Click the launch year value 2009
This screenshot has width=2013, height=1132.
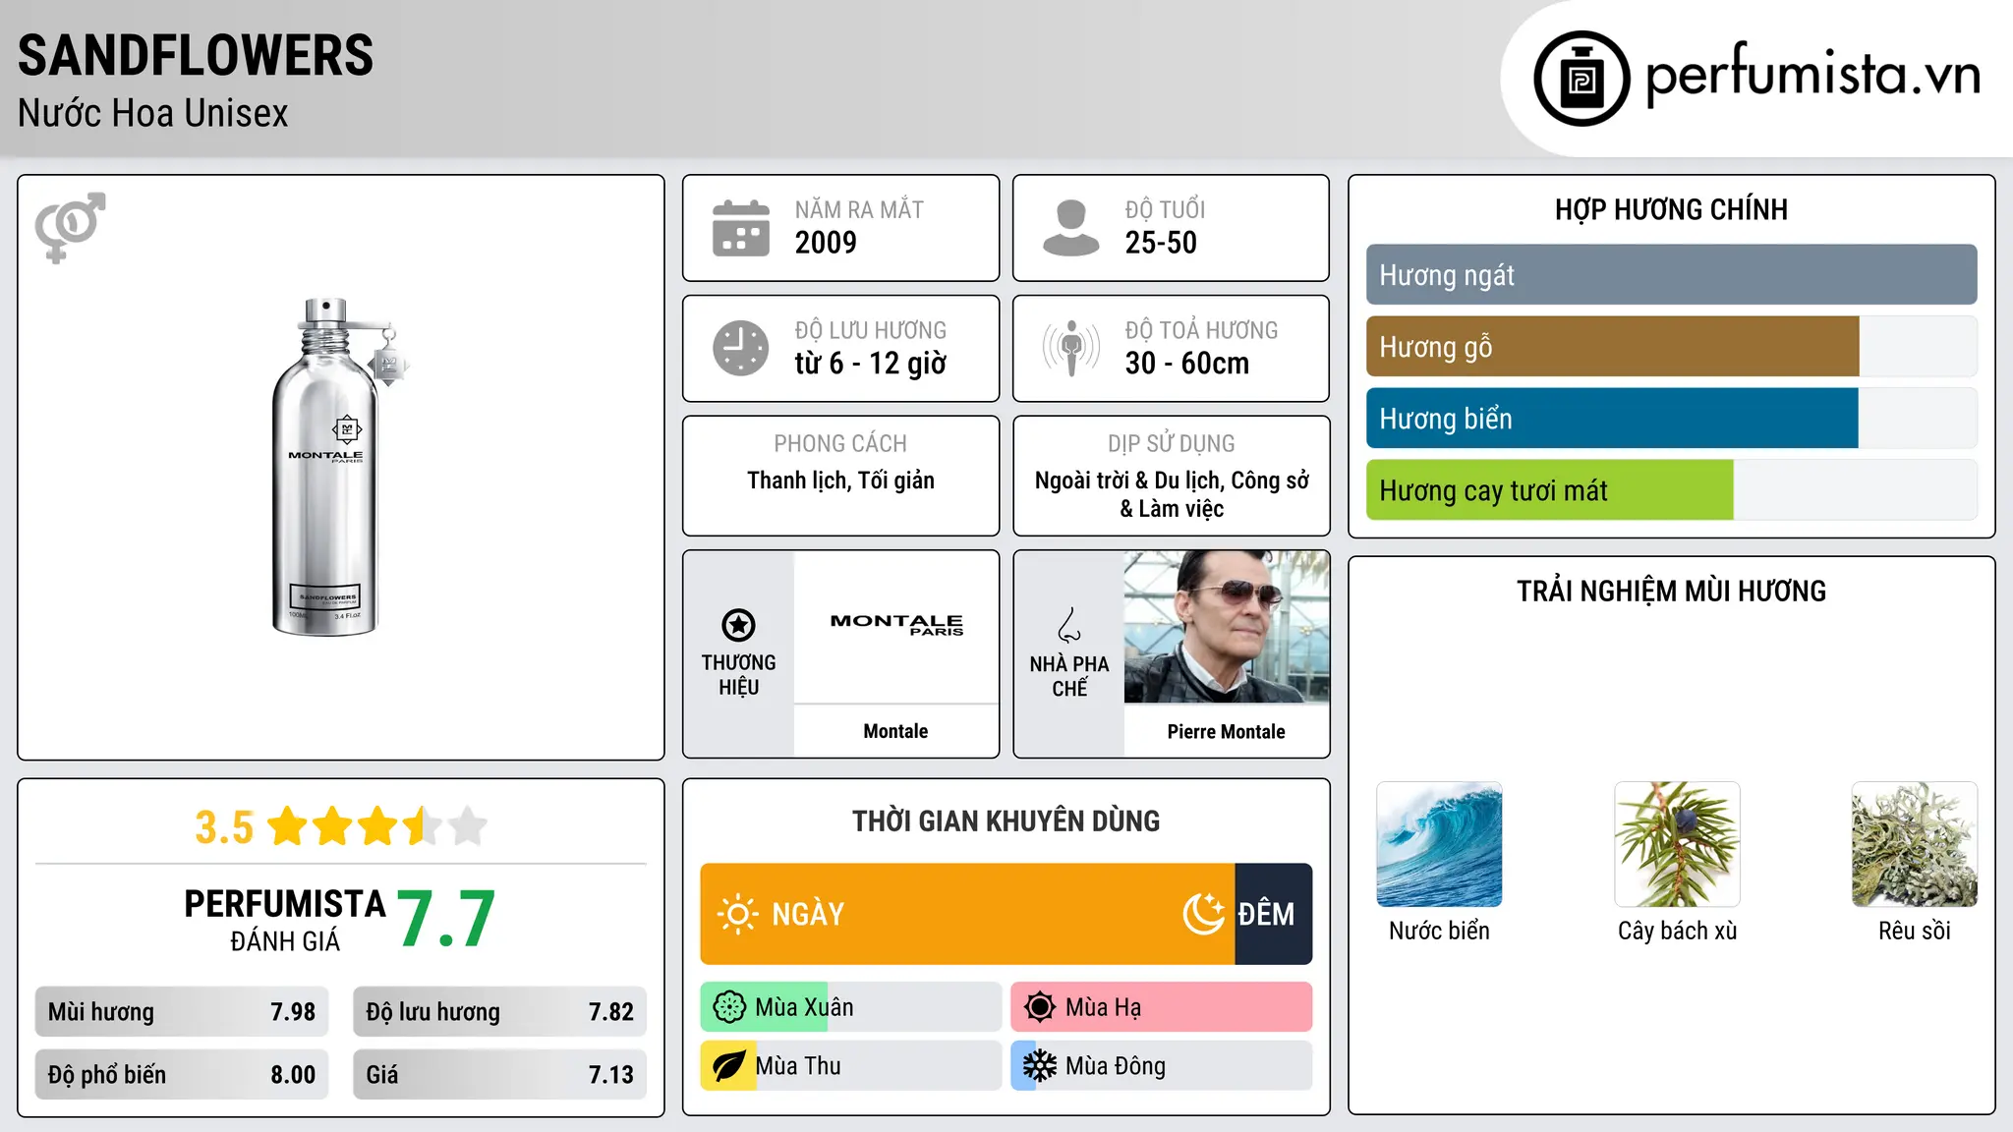point(826,243)
